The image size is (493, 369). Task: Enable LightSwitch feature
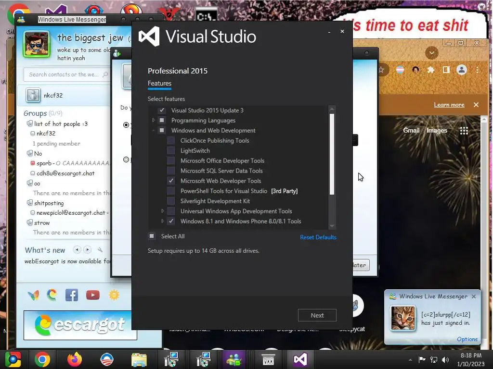pos(171,150)
